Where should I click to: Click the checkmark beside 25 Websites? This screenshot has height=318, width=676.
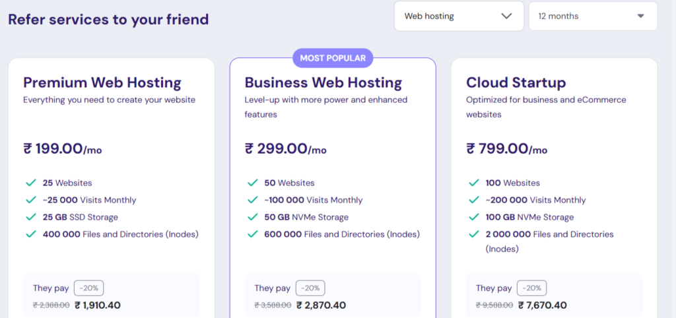tap(30, 183)
